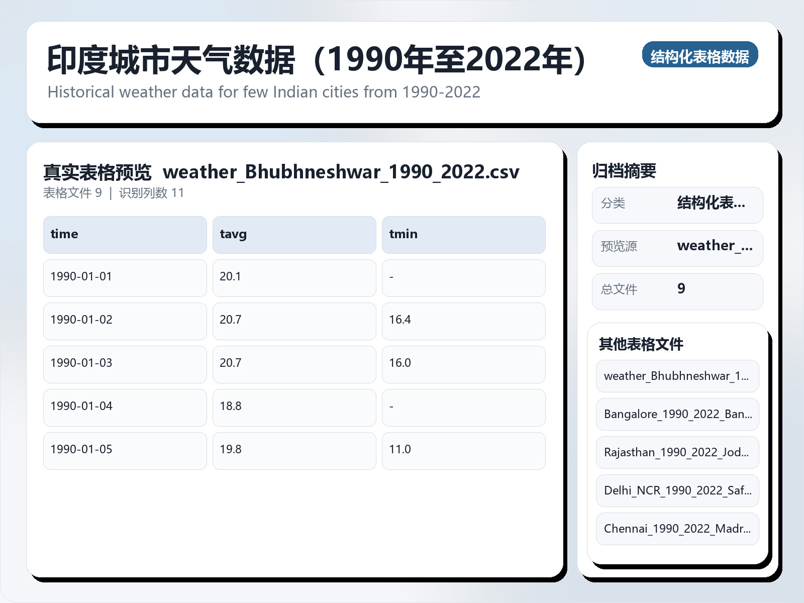Select the time column header
804x603 pixels.
[x=125, y=234]
